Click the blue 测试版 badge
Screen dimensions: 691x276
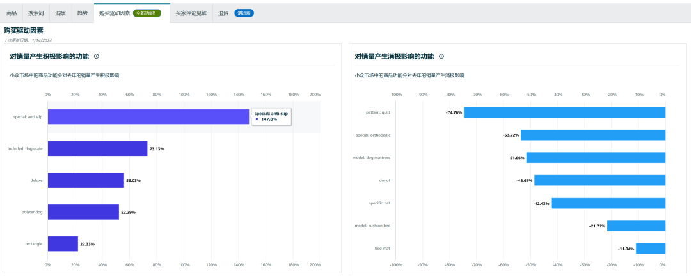pos(244,13)
